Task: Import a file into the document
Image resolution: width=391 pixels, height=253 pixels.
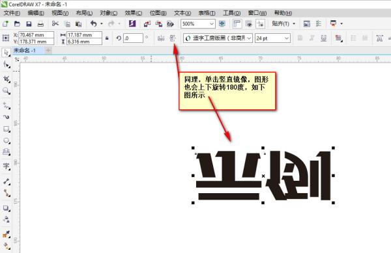Action: (x=147, y=24)
